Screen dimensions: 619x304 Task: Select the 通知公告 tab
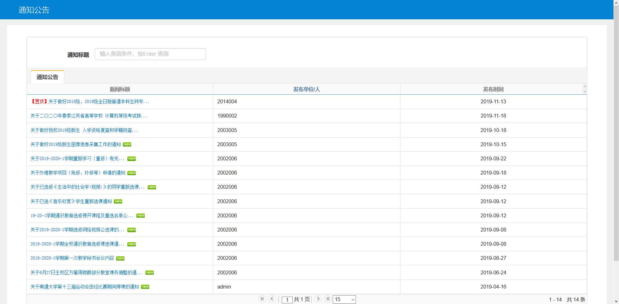(47, 77)
